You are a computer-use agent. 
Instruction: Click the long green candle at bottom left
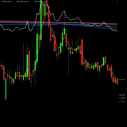6,89
